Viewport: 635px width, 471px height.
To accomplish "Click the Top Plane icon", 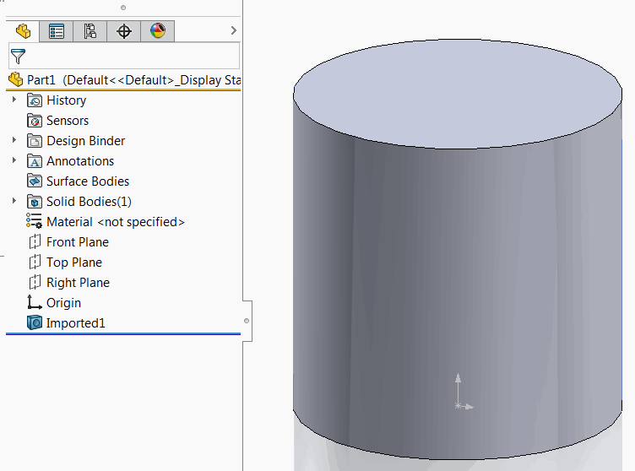I will pyautogui.click(x=35, y=262).
